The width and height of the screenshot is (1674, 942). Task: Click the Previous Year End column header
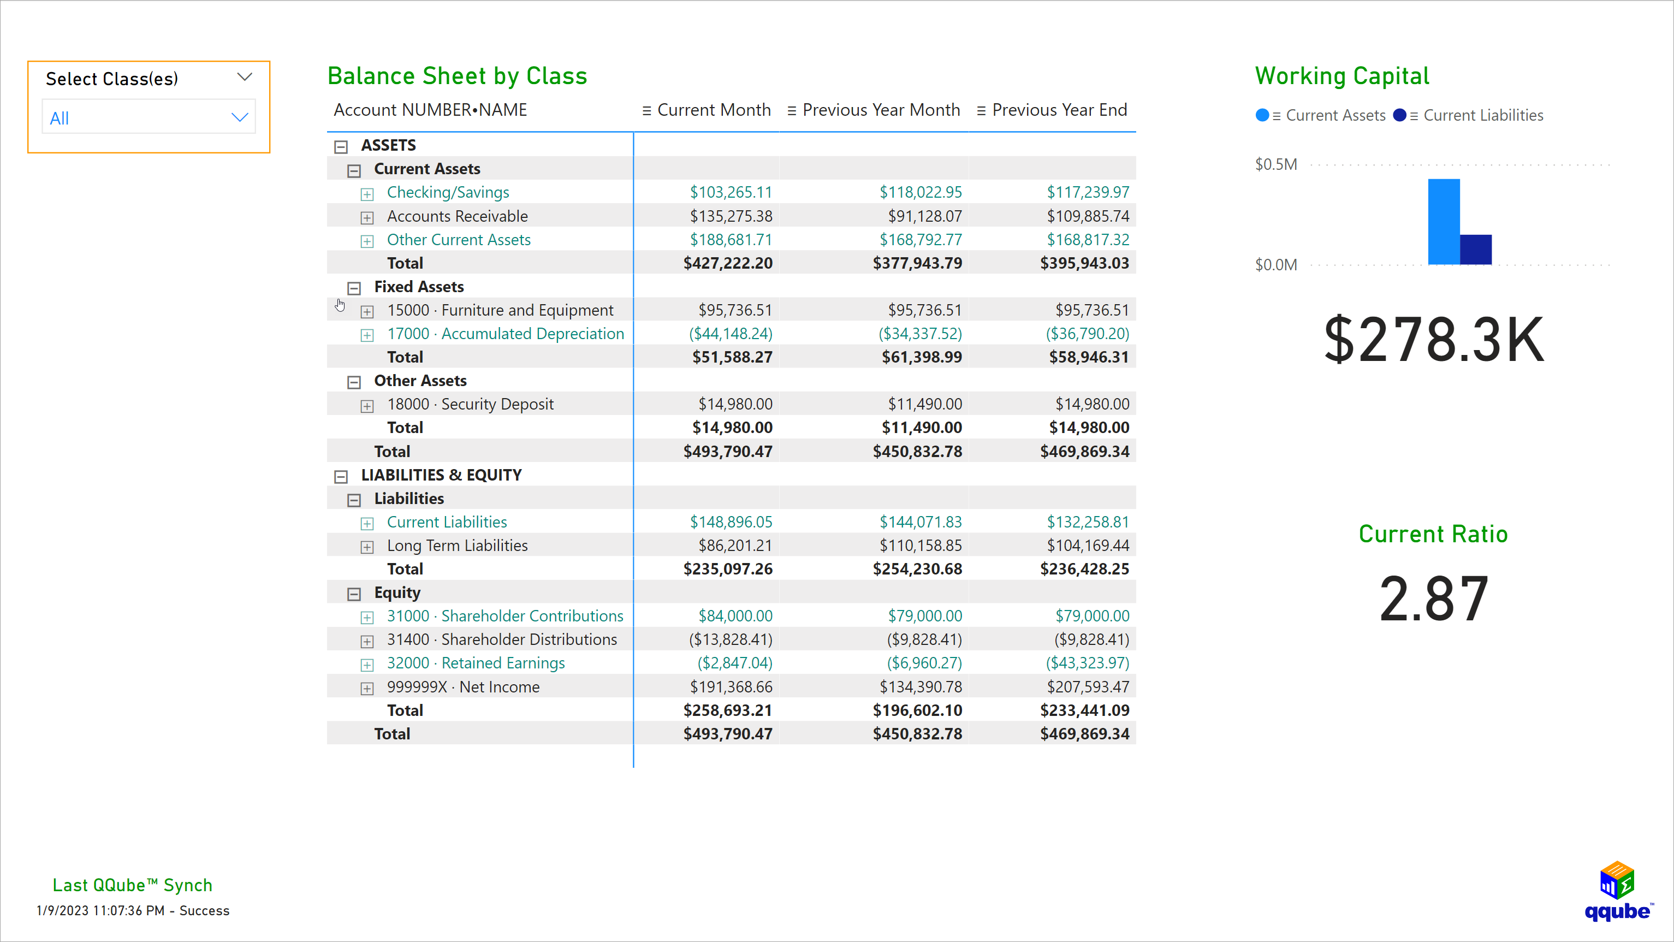coord(1059,109)
